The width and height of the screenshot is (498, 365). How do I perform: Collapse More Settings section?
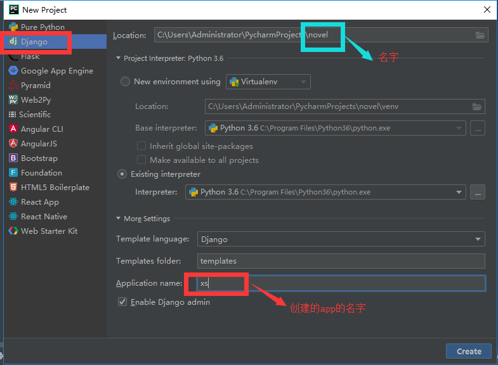118,218
